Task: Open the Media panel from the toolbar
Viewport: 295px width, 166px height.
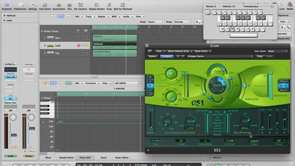Action: click(290, 6)
